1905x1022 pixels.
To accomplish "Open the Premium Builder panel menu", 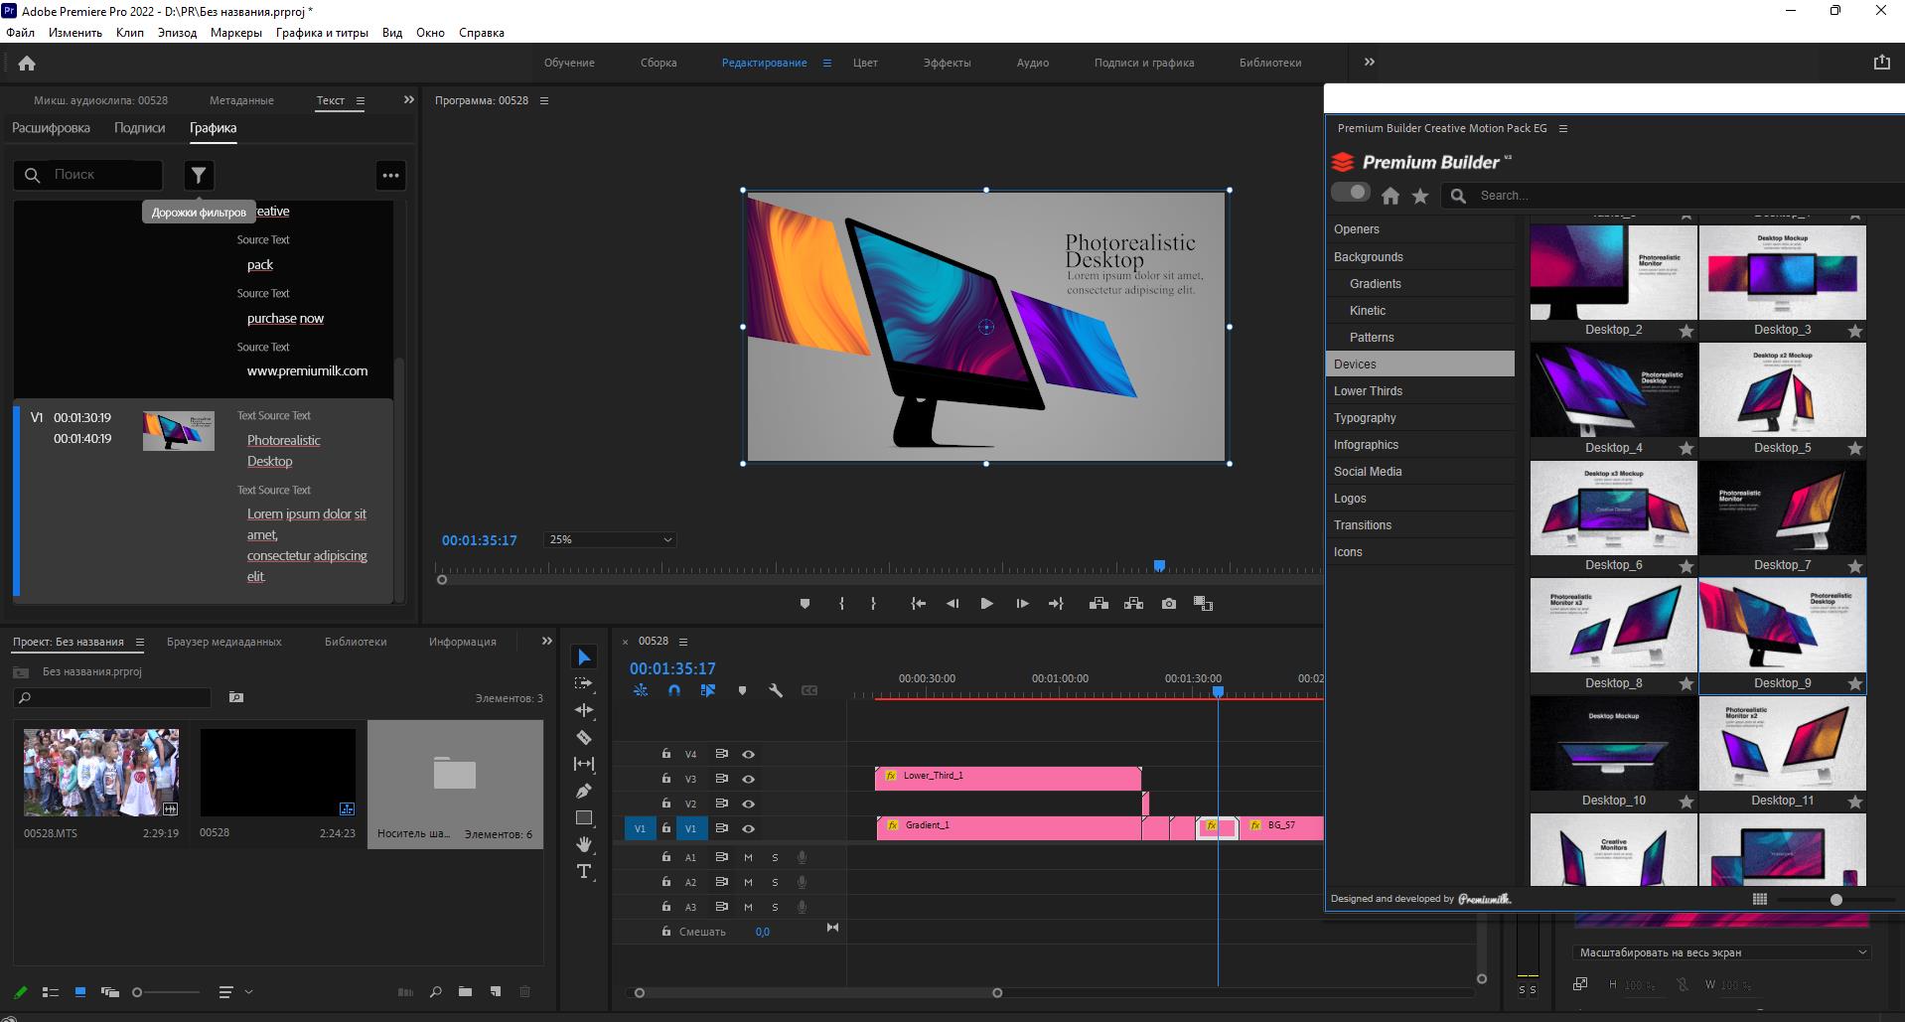I will pos(1562,128).
